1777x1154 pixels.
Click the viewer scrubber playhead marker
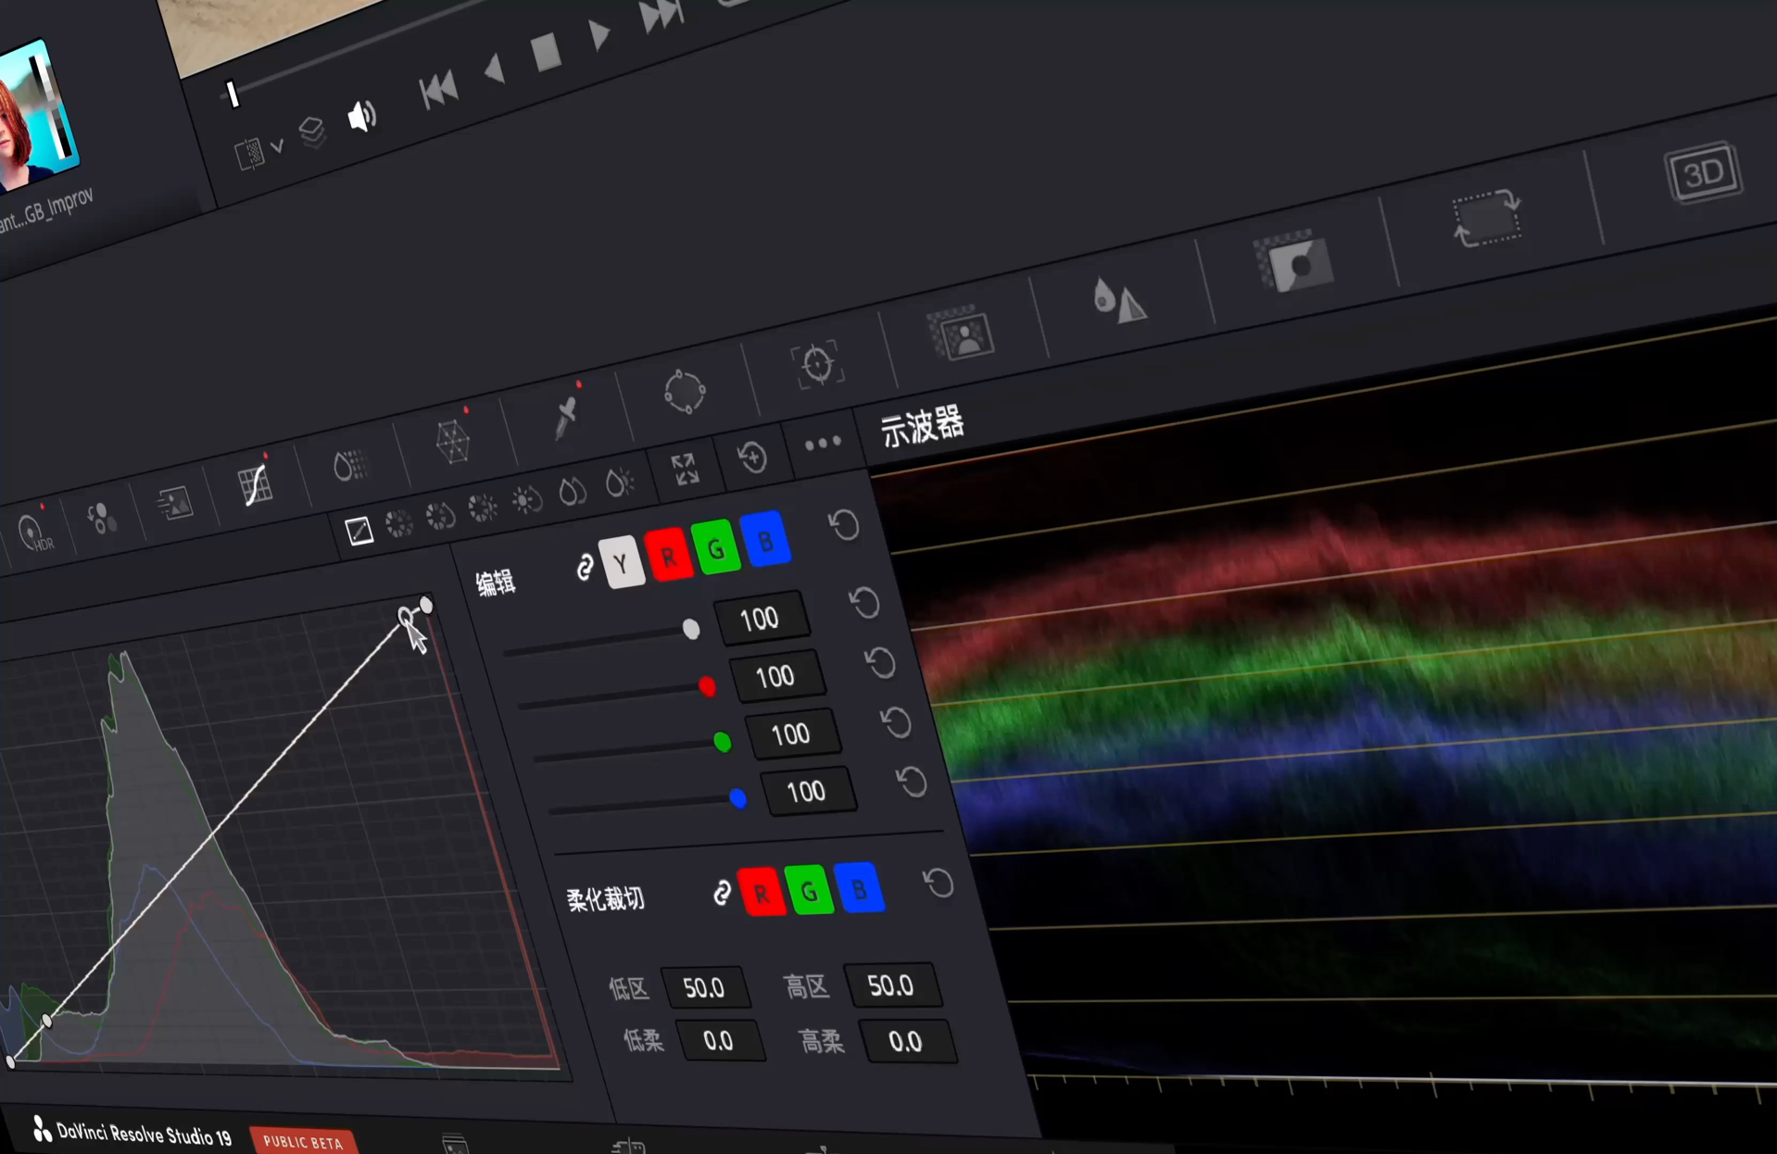233,94
